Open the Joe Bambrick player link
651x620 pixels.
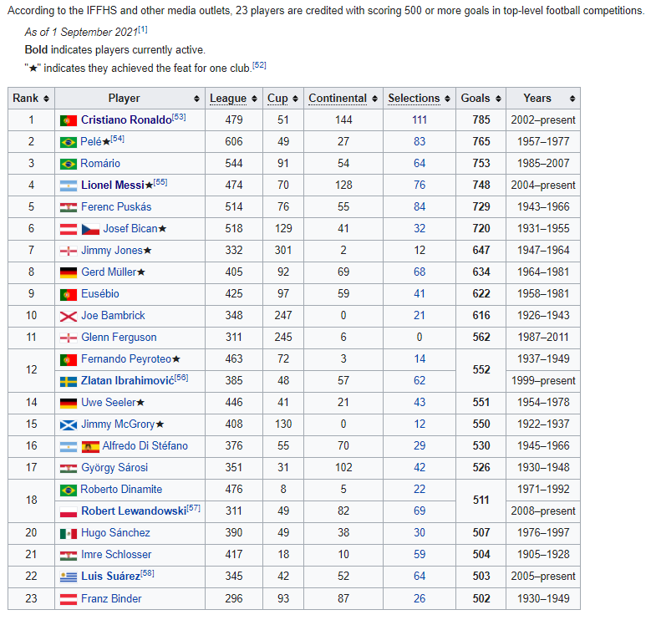(x=113, y=316)
